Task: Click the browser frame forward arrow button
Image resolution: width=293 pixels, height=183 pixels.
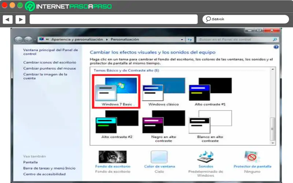Action: pos(21,19)
